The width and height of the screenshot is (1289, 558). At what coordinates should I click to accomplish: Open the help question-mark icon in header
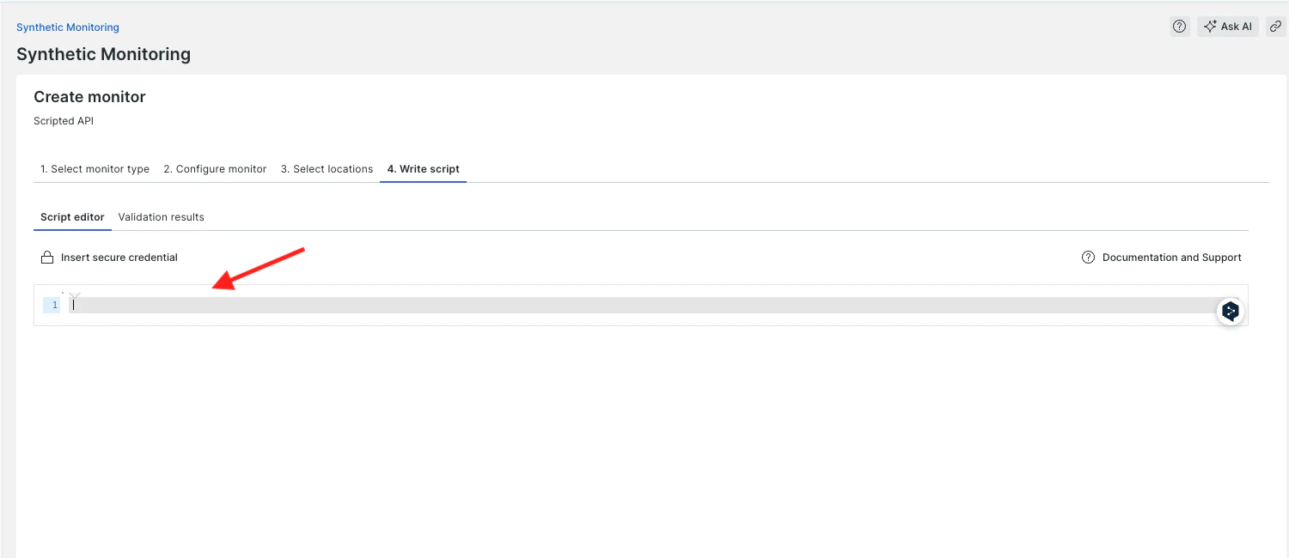tap(1180, 27)
